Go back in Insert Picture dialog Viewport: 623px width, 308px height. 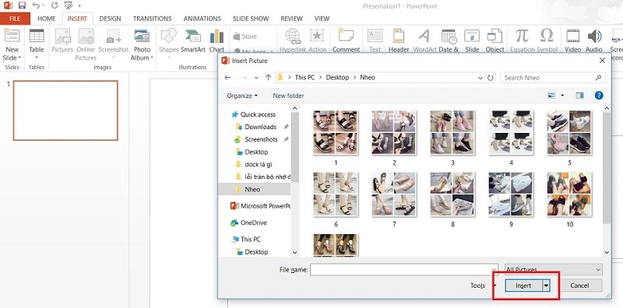pyautogui.click(x=227, y=78)
